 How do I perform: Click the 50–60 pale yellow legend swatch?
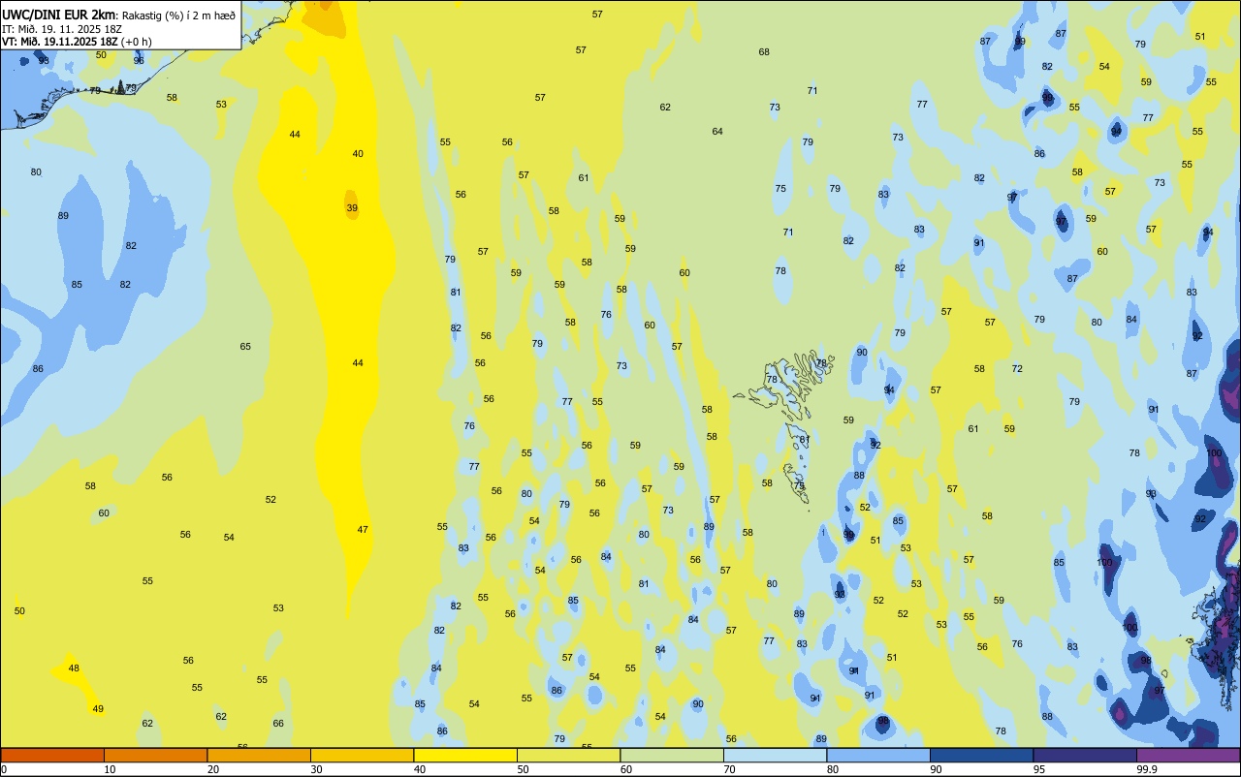tap(568, 755)
